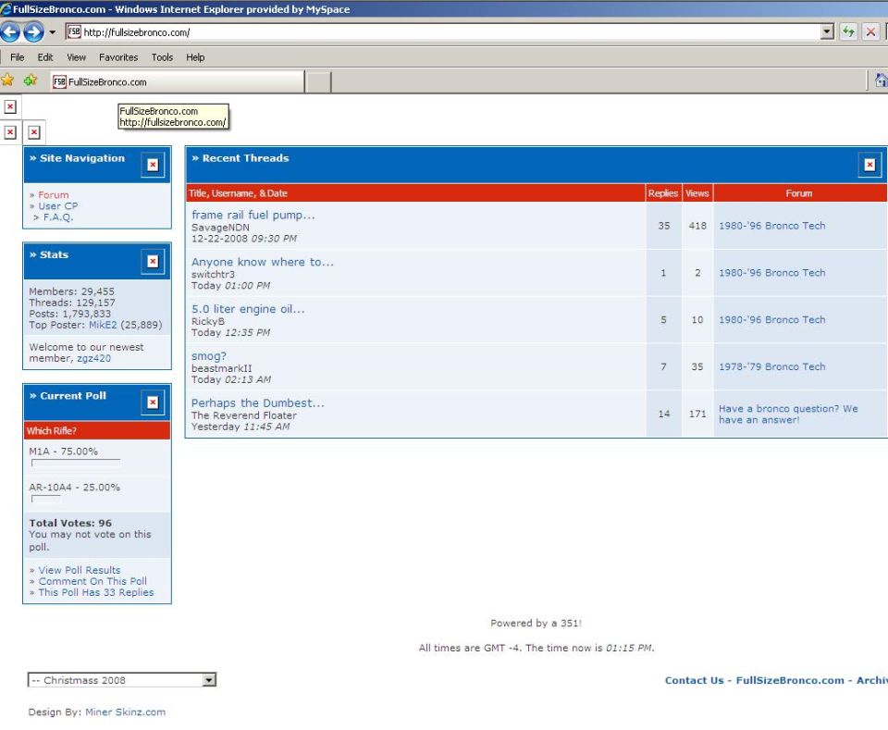
Task: Click the AR-10A4 25% poll result bar
Action: (x=46, y=499)
